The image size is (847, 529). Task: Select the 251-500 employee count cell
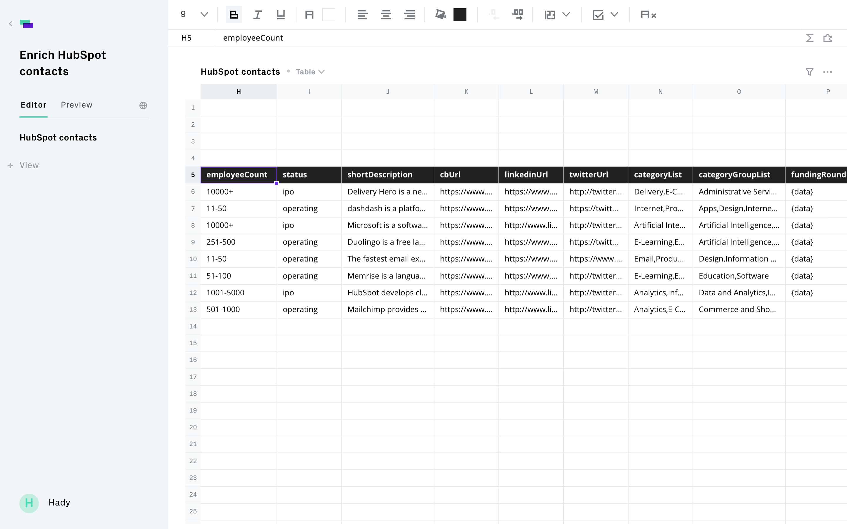pyautogui.click(x=239, y=242)
